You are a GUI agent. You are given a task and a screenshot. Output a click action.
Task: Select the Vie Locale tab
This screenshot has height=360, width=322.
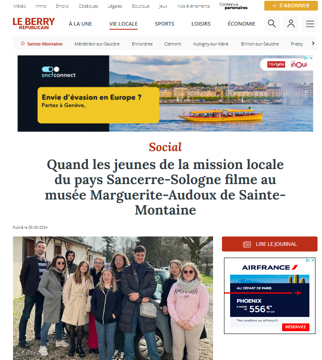[123, 24]
